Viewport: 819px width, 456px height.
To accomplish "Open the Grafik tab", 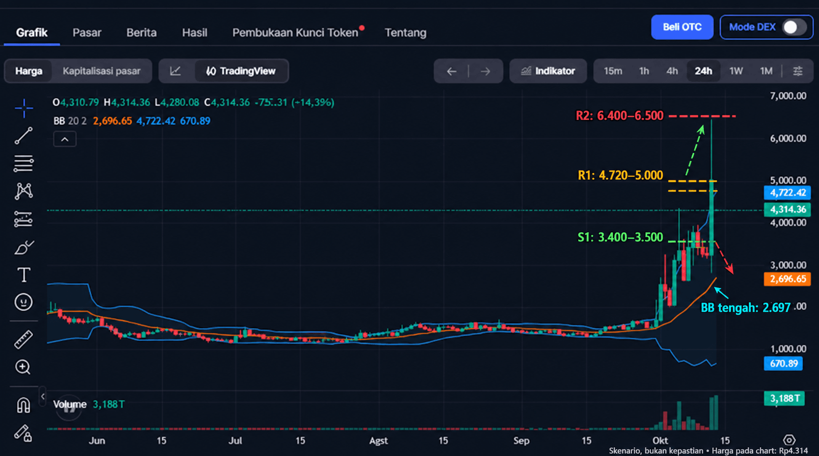I will 32,33.
